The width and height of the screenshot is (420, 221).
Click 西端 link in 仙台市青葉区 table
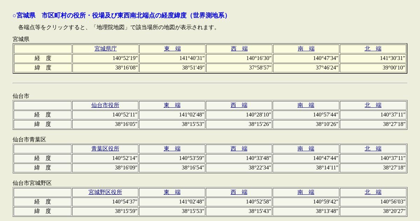point(239,149)
